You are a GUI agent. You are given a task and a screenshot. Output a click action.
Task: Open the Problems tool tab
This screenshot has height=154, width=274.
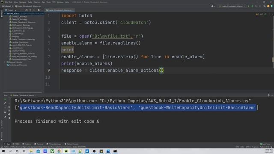click(x=27, y=144)
